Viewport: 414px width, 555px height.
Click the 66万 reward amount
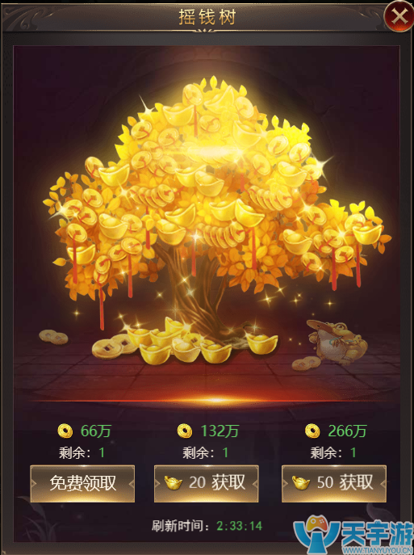[96, 431]
